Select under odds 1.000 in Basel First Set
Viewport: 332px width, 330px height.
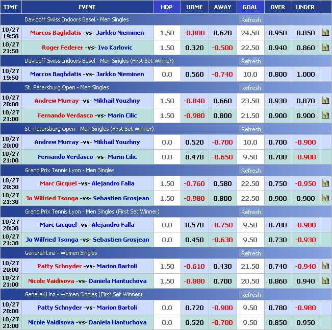coord(305,74)
